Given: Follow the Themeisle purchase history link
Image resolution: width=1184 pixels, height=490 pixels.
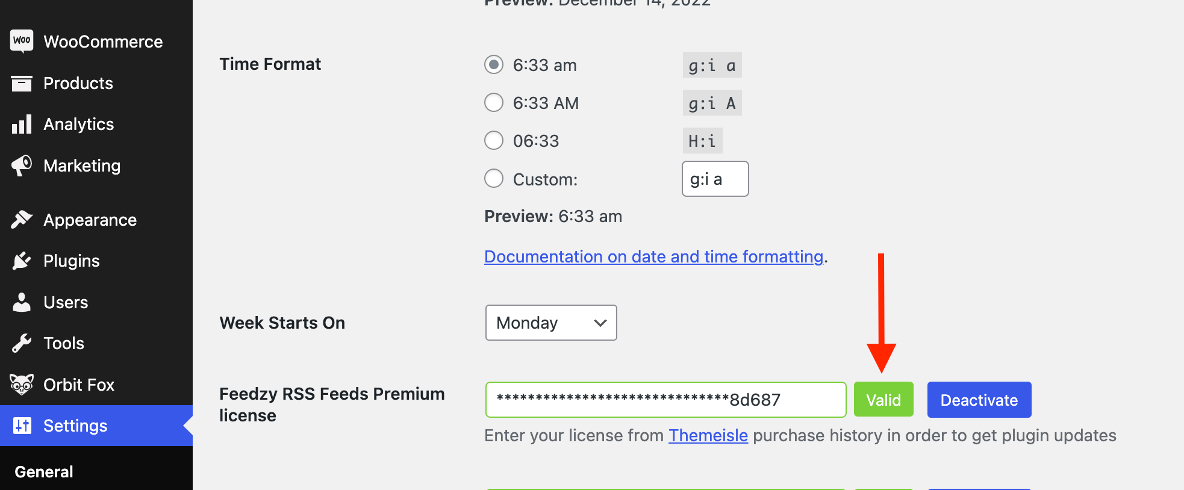Looking at the screenshot, I should pos(708,435).
